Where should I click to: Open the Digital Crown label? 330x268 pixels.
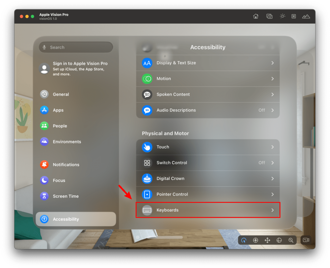[x=170, y=179]
